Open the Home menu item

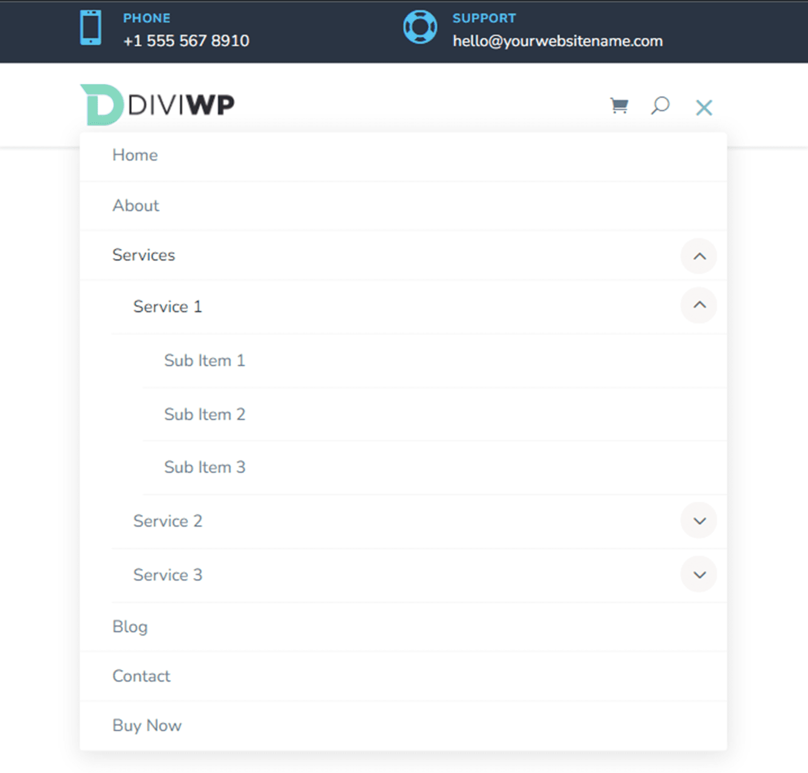135,155
